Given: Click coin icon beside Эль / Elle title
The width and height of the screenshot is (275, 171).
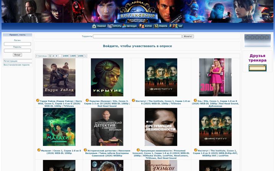Looking at the screenshot, I should pyautogui.click(x=195, y=100).
